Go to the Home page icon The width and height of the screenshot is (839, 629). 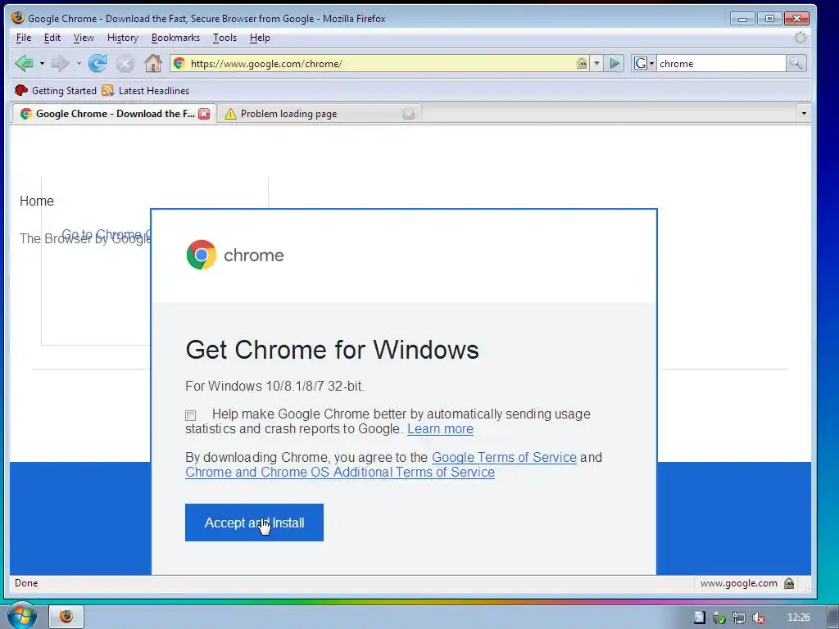pos(153,63)
